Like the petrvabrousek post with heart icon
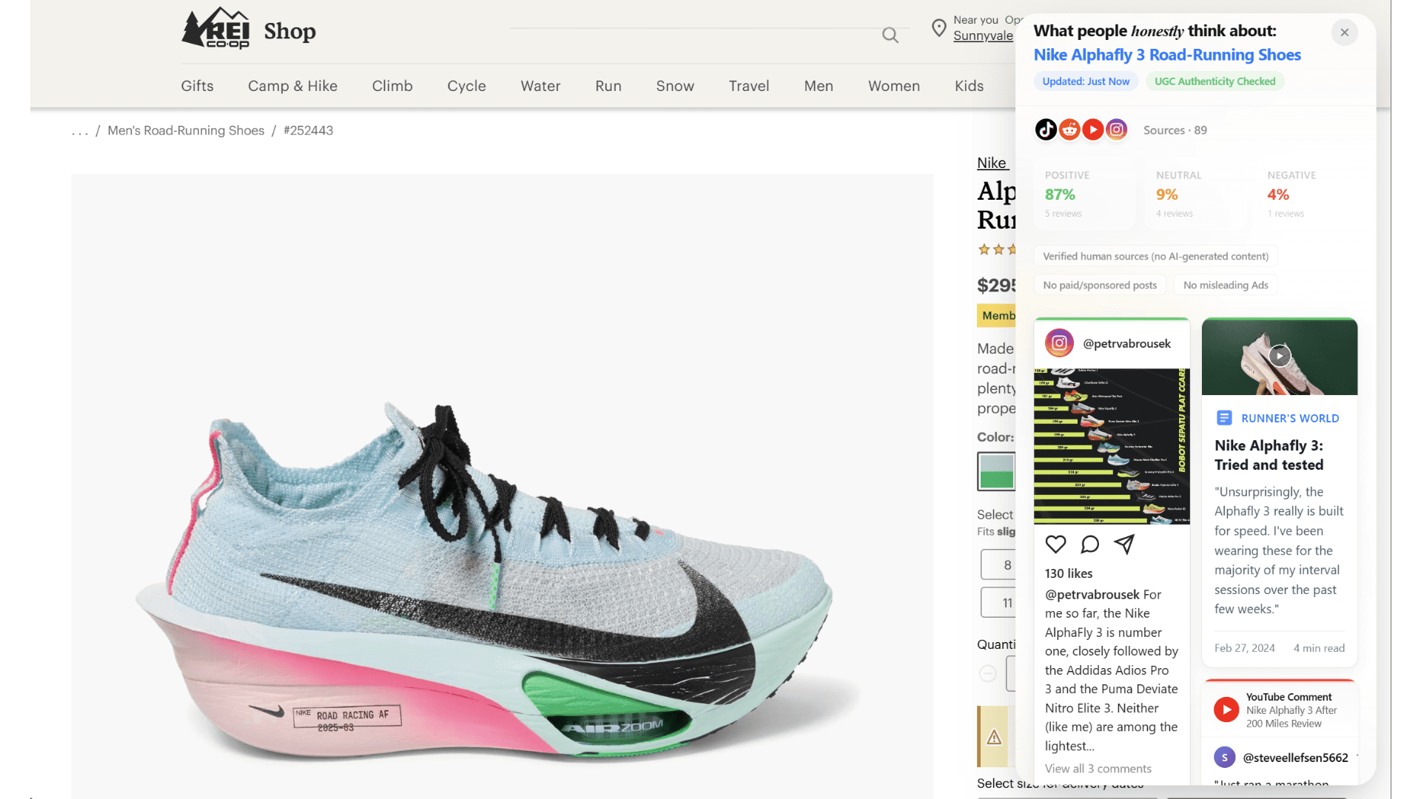This screenshot has width=1421, height=799. [x=1055, y=545]
